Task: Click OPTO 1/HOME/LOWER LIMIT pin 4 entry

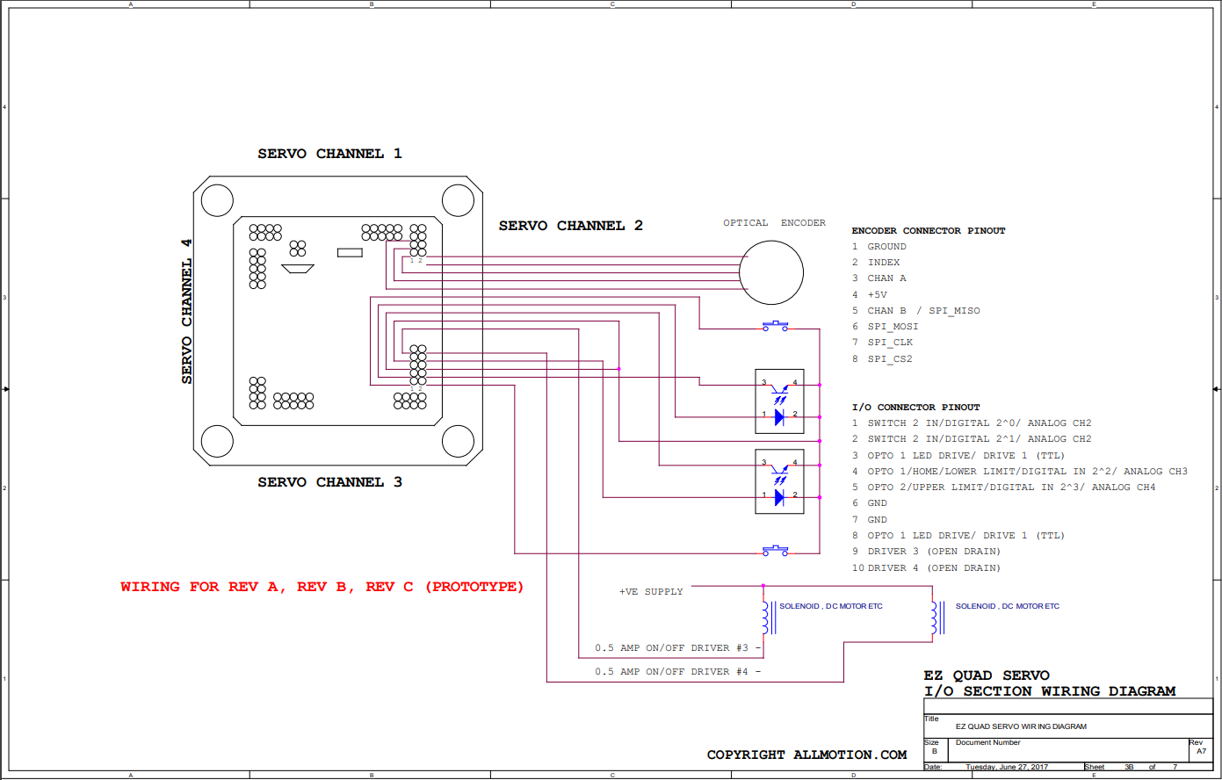Action: pyautogui.click(x=1019, y=472)
